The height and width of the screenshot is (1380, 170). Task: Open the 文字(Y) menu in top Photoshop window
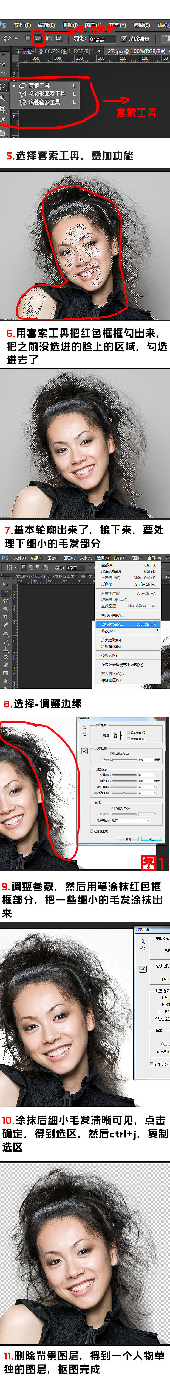click(x=117, y=25)
